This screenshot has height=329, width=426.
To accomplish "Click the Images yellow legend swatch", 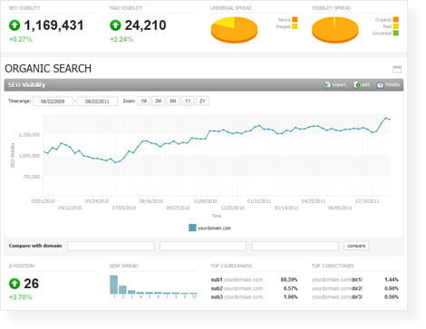I will [x=295, y=26].
